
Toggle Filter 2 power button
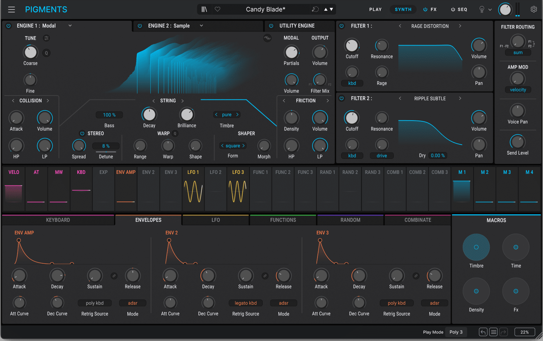(341, 98)
